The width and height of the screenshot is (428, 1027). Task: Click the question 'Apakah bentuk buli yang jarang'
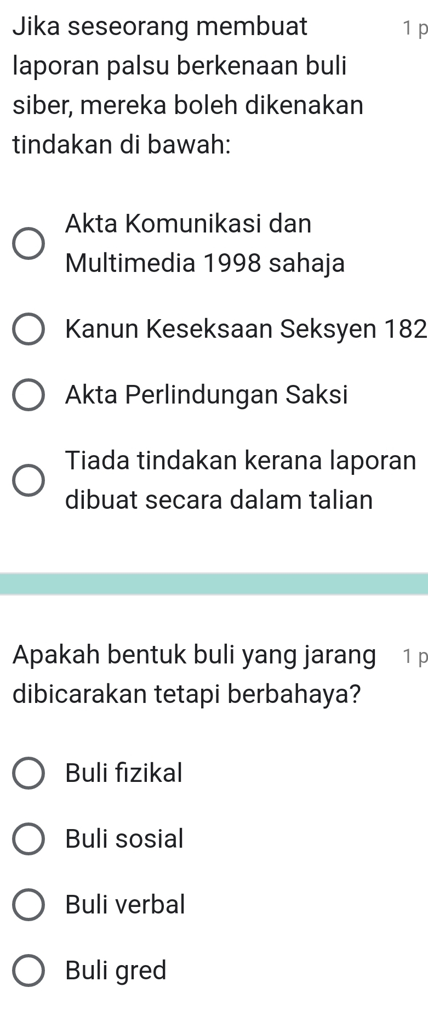pos(195,655)
